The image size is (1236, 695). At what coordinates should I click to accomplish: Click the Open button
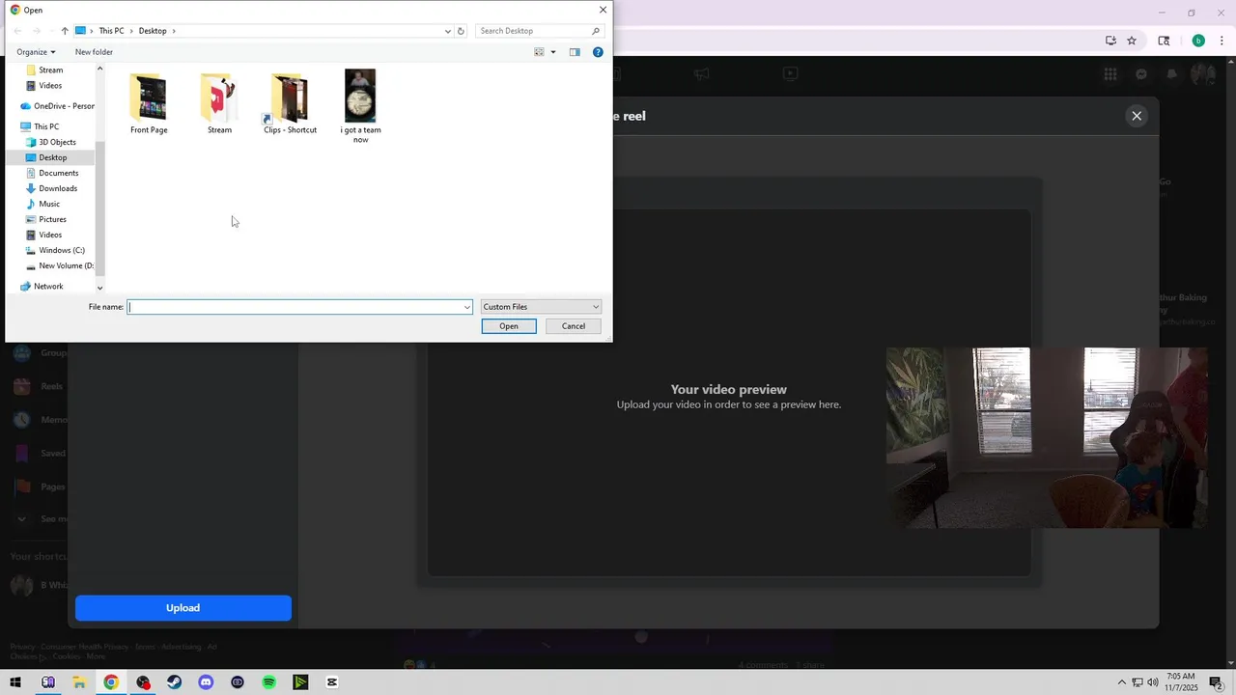pos(509,326)
